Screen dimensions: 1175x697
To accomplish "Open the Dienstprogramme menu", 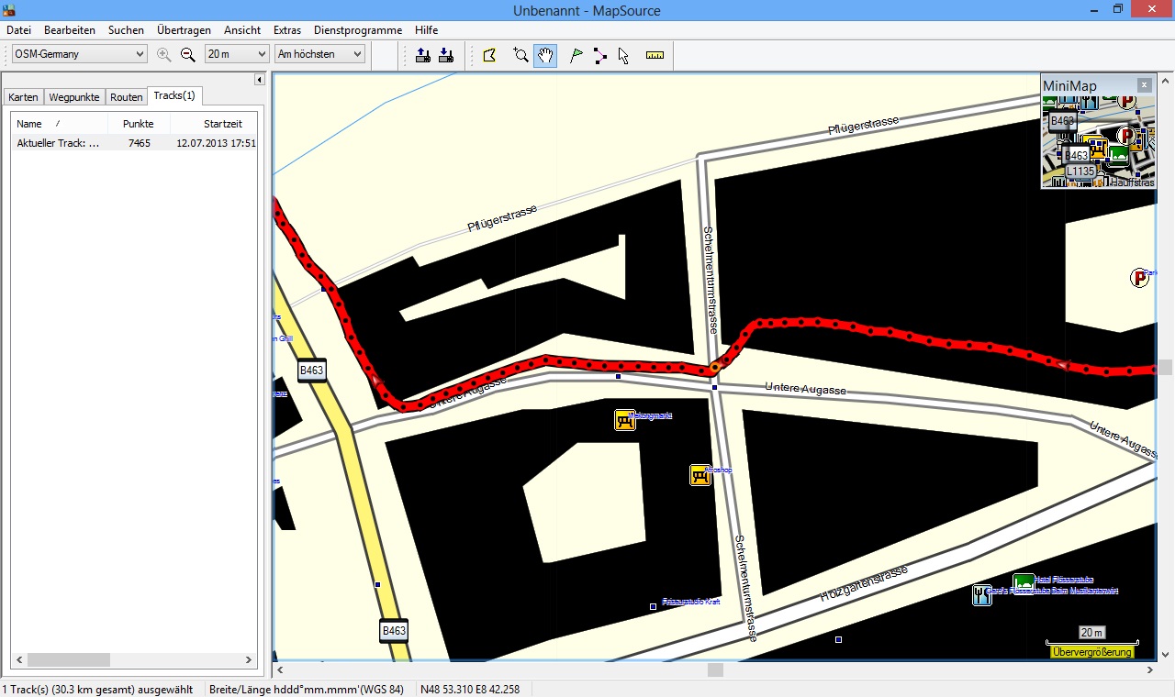I will click(358, 30).
